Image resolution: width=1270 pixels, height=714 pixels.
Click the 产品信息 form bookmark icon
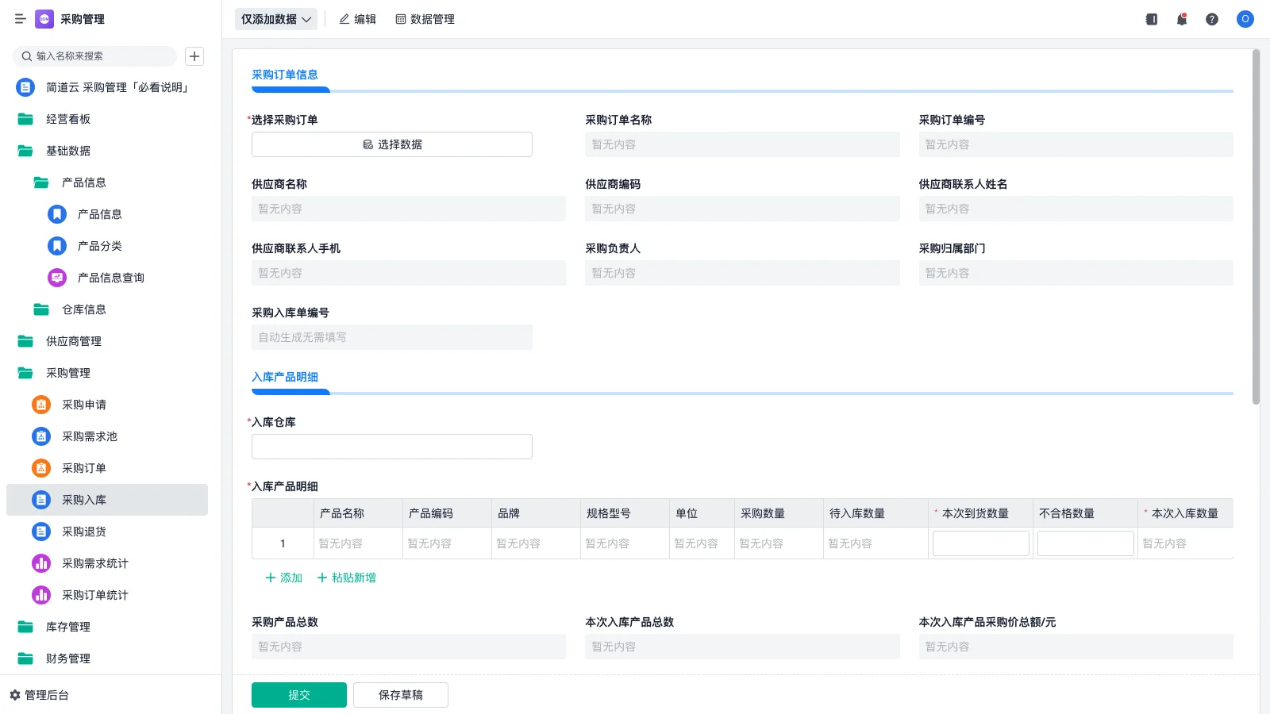tap(57, 214)
